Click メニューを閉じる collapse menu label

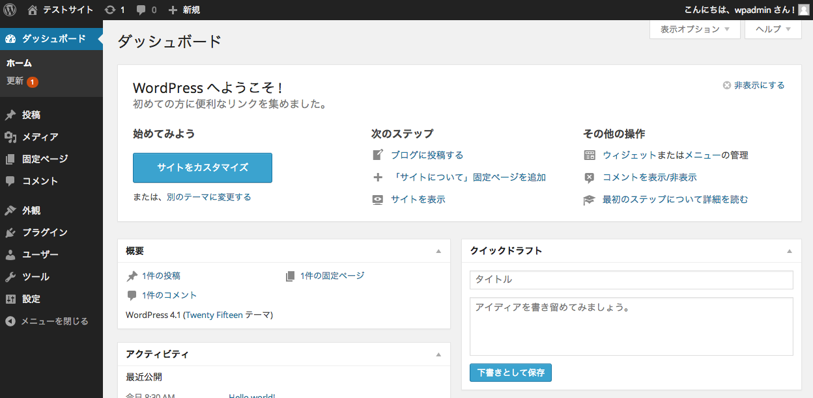[55, 321]
